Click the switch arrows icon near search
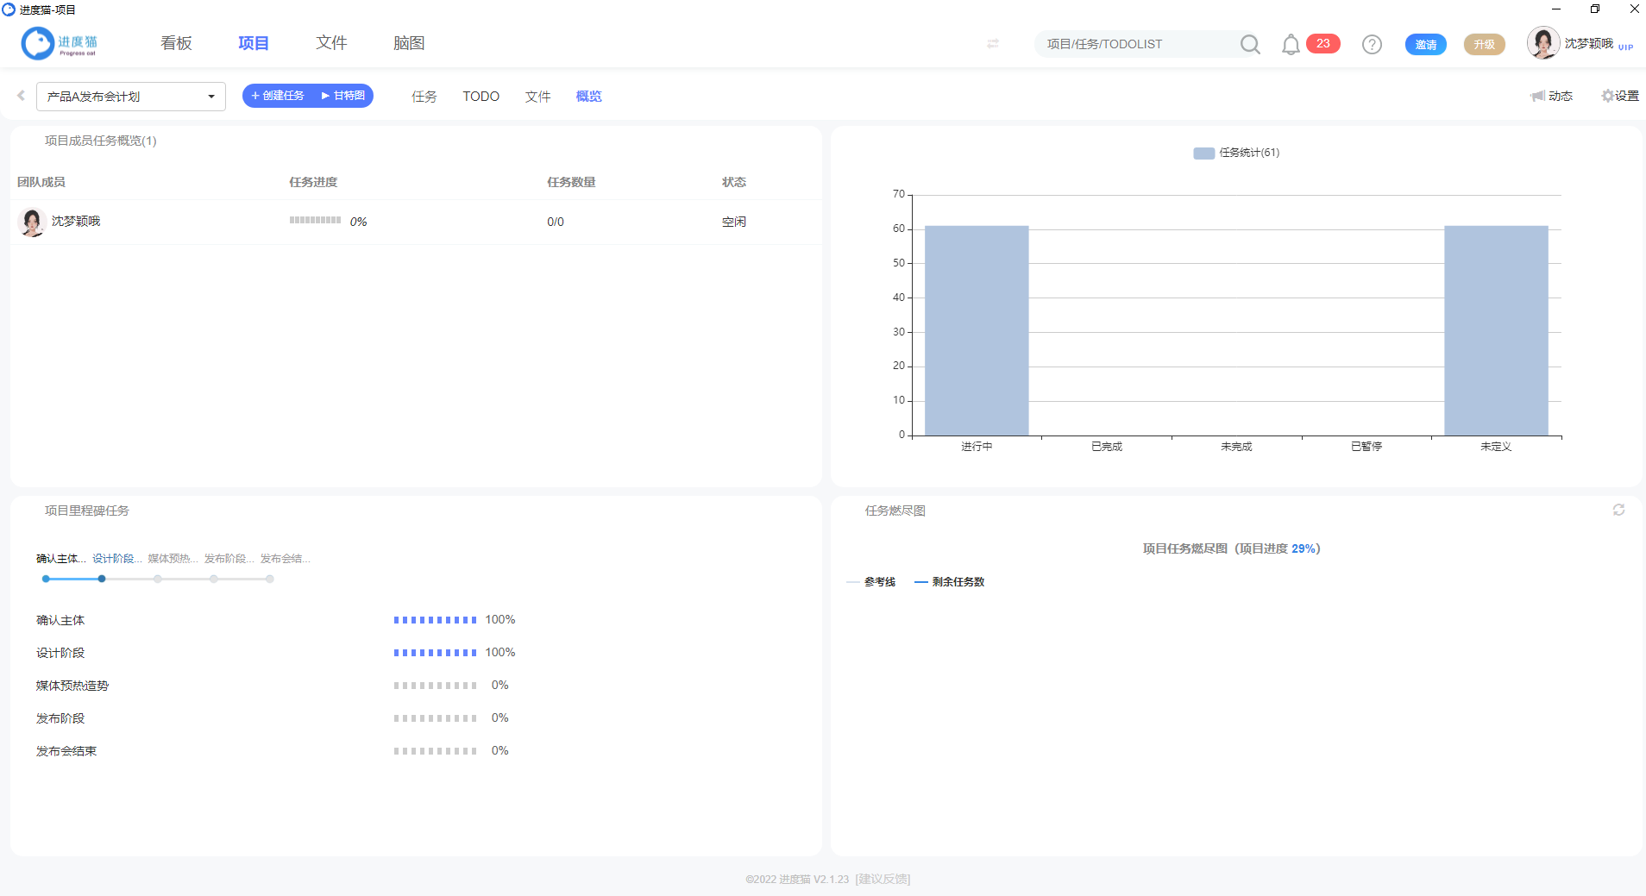This screenshot has width=1646, height=896. click(993, 43)
